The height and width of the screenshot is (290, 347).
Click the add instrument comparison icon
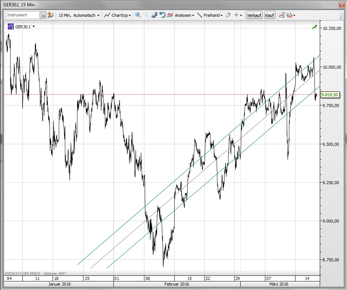coord(51,15)
